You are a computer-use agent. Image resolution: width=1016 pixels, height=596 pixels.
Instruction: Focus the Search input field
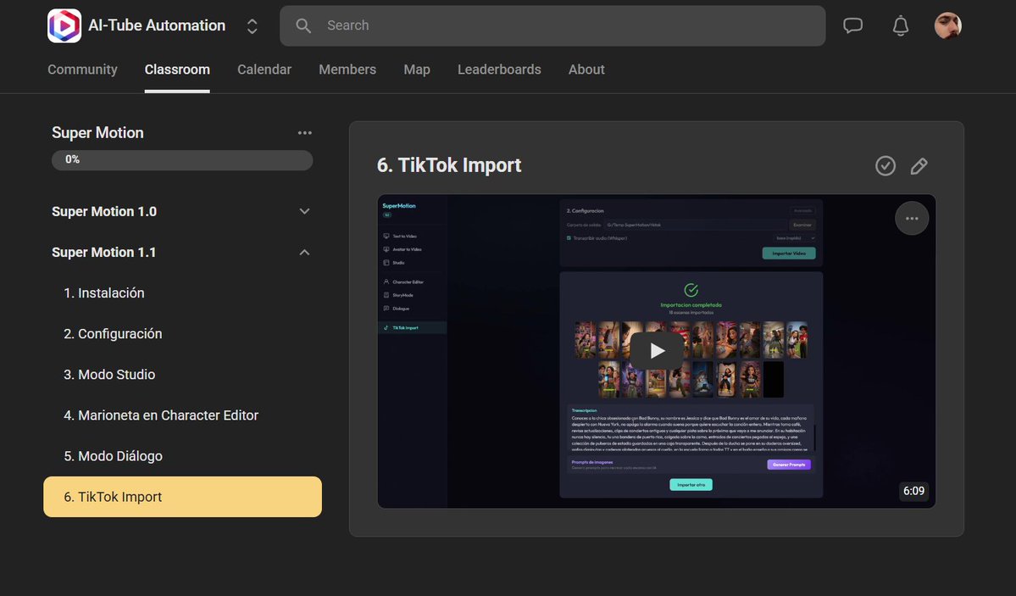click(552, 26)
